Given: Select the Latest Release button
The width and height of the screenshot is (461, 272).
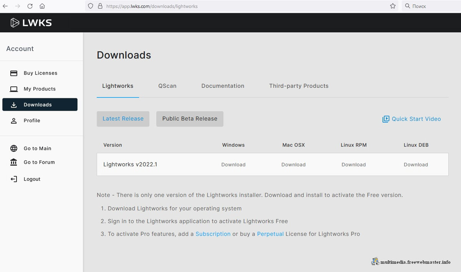Looking at the screenshot, I should click(x=123, y=119).
